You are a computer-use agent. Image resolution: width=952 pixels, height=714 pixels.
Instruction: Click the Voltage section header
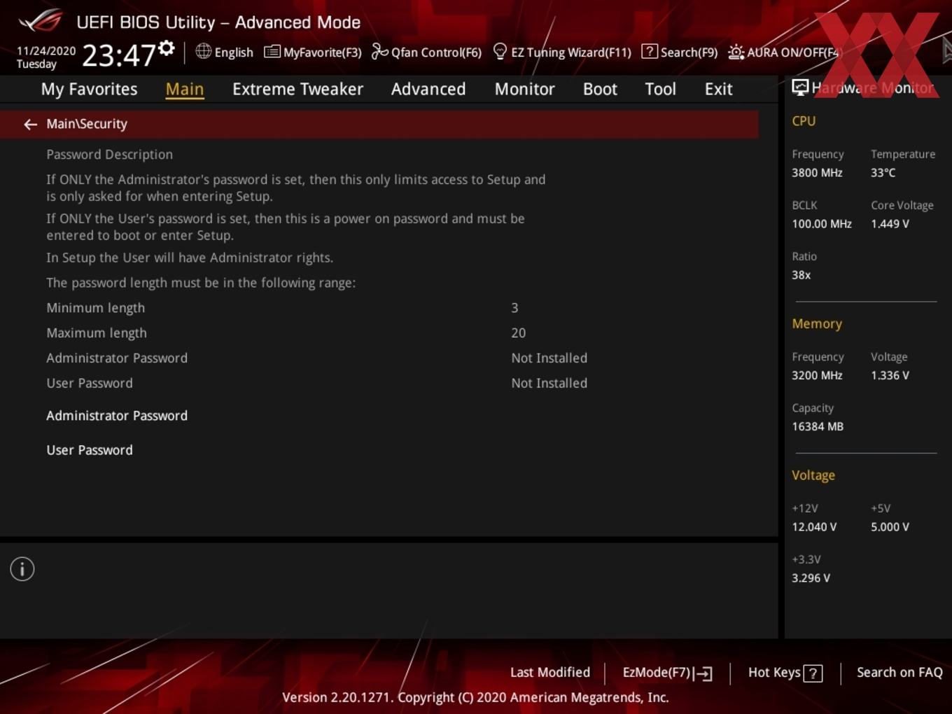click(x=813, y=475)
